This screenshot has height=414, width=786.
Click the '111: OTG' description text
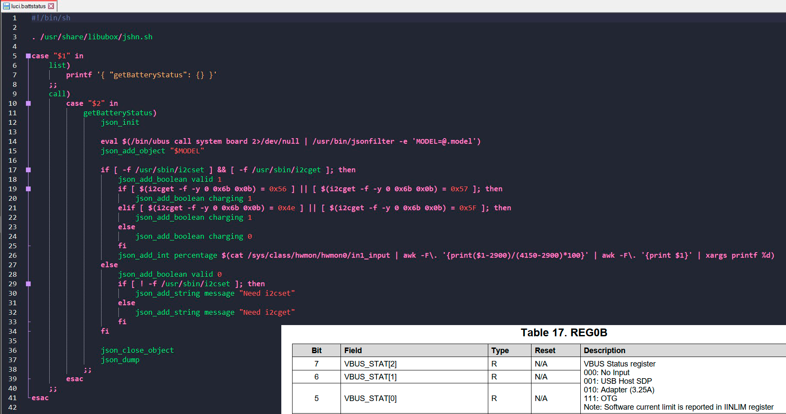tap(601, 398)
